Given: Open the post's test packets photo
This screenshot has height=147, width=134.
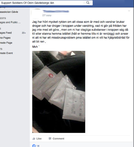Looking at the screenshot, I should point(59,92).
